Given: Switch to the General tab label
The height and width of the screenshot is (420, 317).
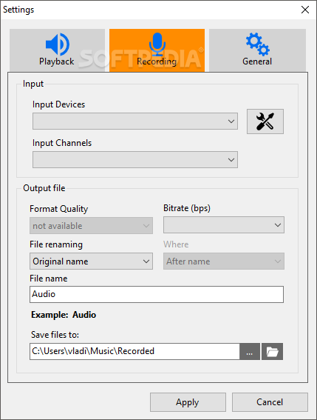Looking at the screenshot, I should pos(257,61).
